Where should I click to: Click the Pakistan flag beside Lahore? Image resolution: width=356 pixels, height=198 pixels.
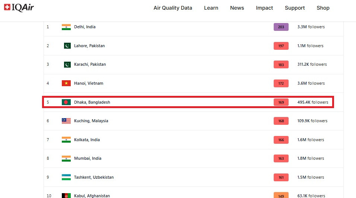point(67,46)
